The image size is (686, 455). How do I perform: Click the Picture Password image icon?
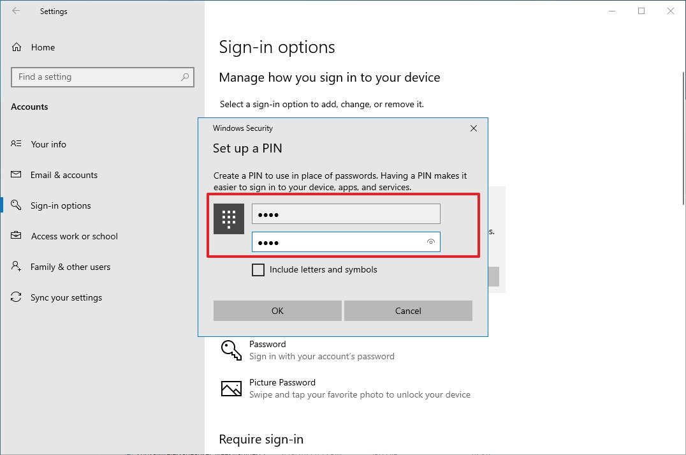click(x=231, y=388)
